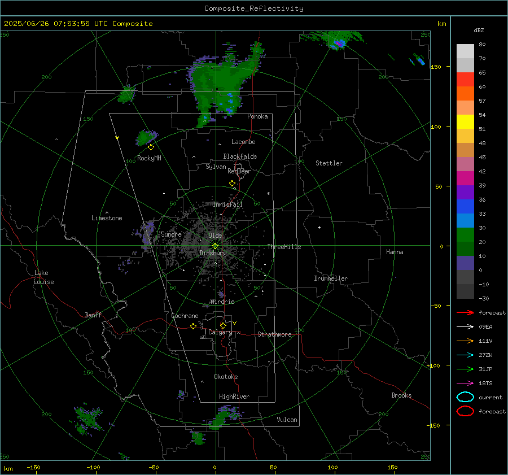
Task: Click the km unit label at top right
Action: [441, 24]
